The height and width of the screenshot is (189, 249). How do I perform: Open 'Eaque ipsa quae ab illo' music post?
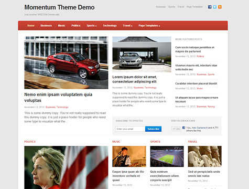[x=128, y=176]
